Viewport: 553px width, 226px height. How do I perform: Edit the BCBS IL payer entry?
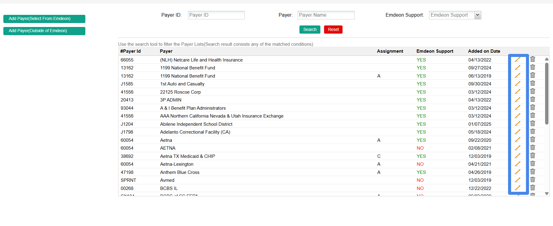pos(517,188)
